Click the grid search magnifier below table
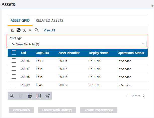The height and width of the screenshot is (118, 154). tap(12, 96)
